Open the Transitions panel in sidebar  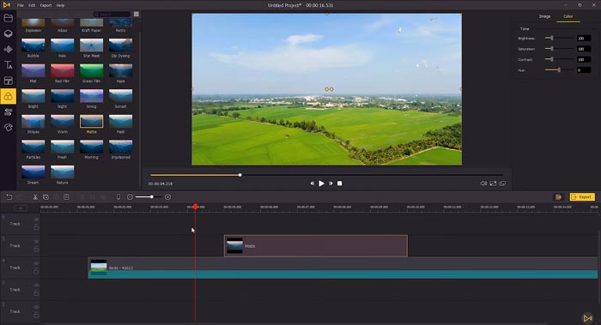point(8,111)
